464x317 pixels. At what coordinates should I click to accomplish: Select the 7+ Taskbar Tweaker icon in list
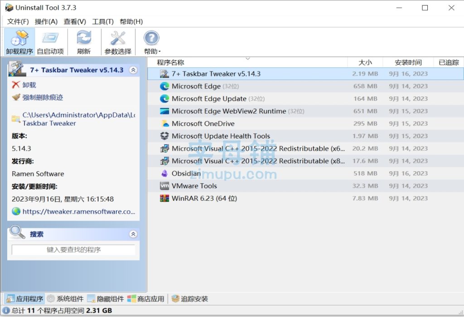(164, 74)
